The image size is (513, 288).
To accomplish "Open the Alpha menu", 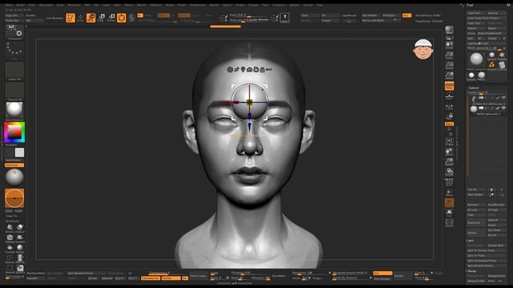I will 9,5.
